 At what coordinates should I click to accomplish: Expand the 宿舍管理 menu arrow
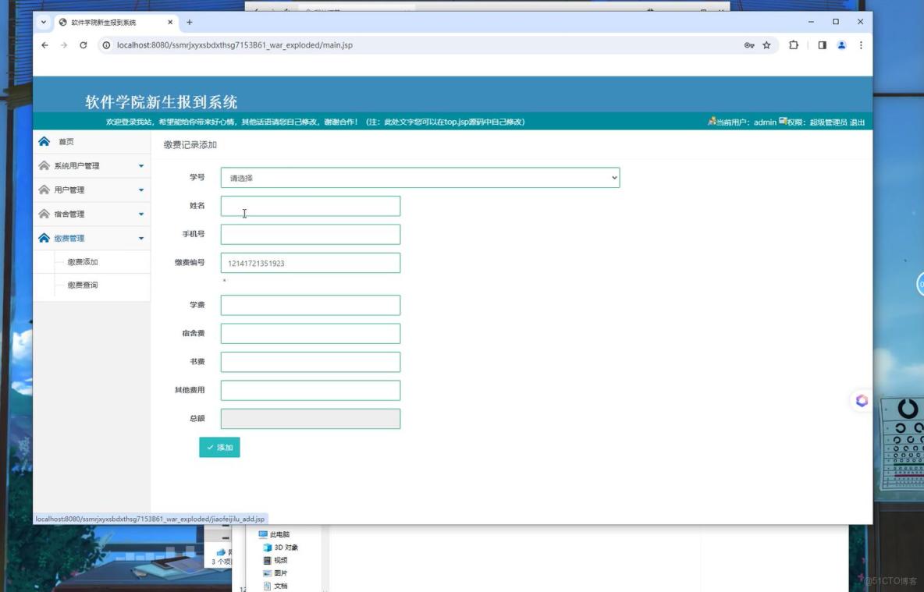pos(140,214)
